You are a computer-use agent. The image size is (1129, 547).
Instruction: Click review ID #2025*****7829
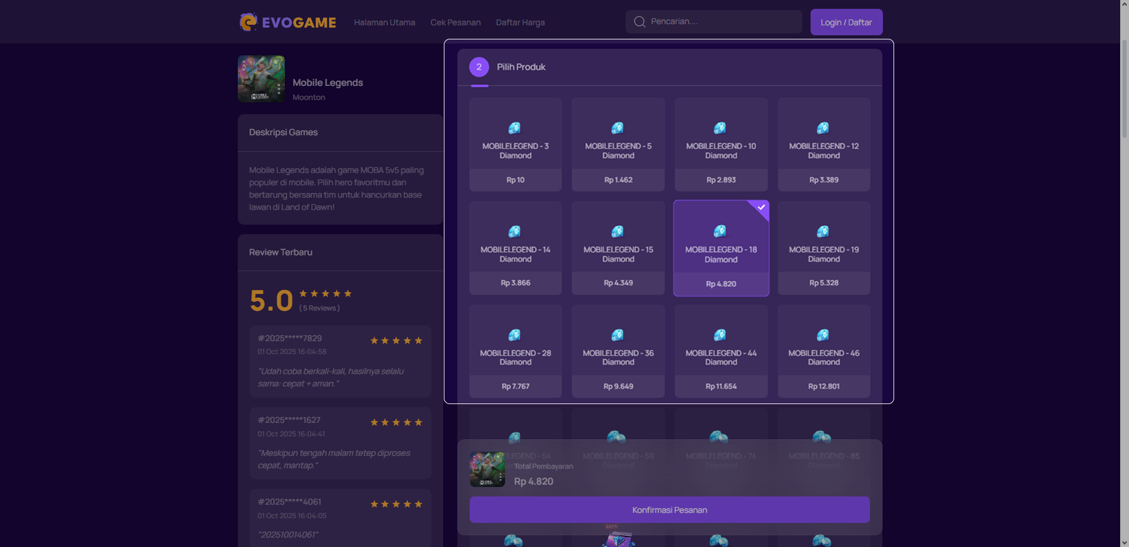click(x=290, y=338)
